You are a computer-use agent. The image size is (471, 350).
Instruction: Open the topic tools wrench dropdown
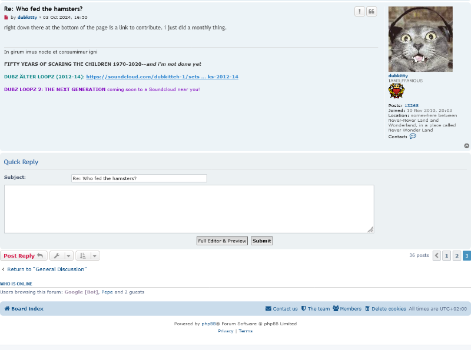point(61,256)
